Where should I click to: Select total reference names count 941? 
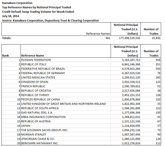click(108, 38)
